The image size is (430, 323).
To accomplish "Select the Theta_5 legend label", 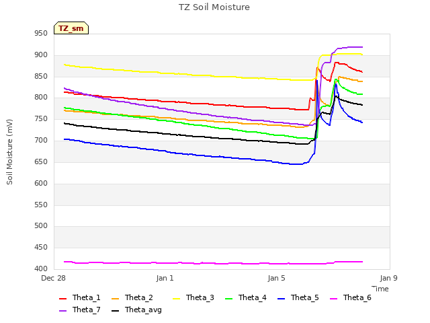I will 305,297.
